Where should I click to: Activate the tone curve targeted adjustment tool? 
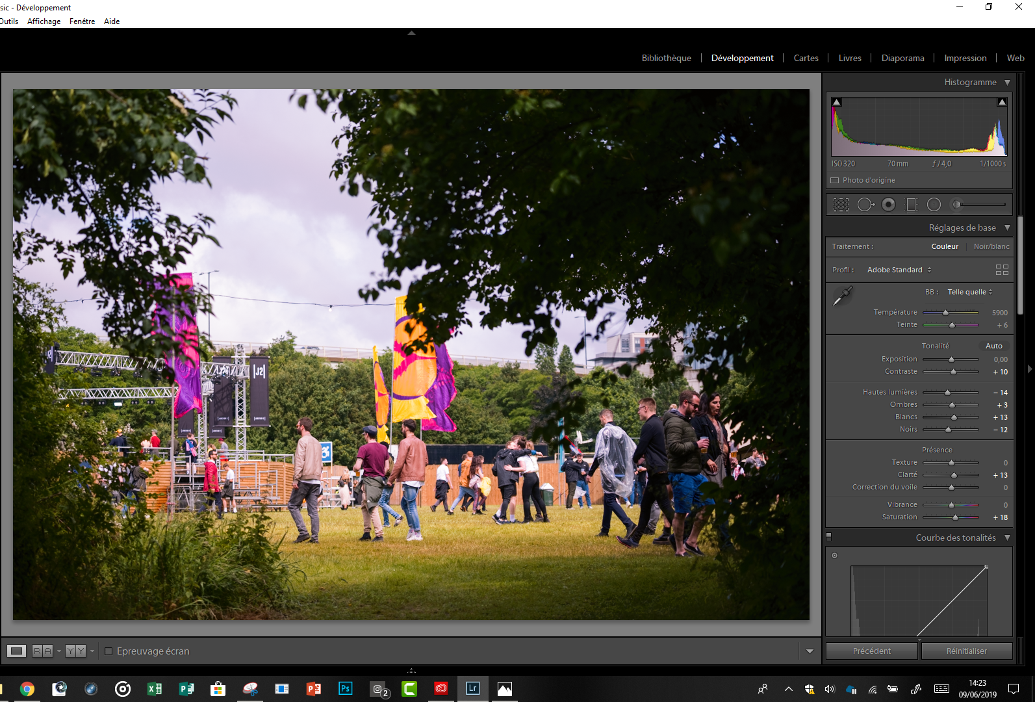coord(835,555)
